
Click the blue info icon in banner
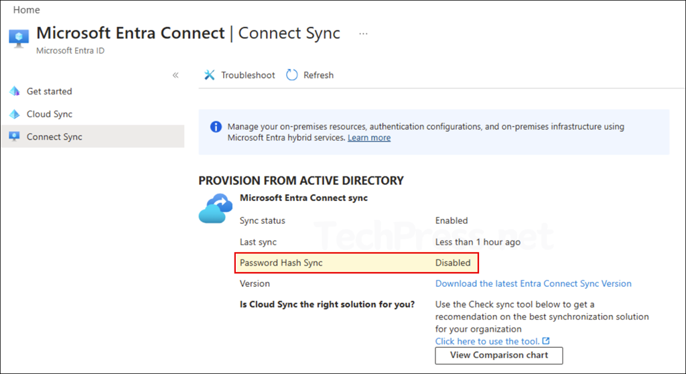pos(216,127)
